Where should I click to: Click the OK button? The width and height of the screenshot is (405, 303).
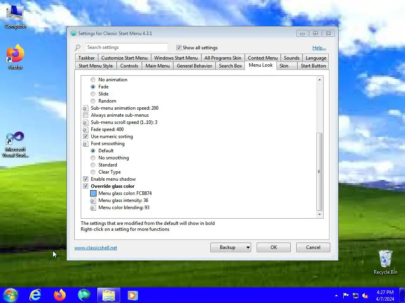pos(274,247)
